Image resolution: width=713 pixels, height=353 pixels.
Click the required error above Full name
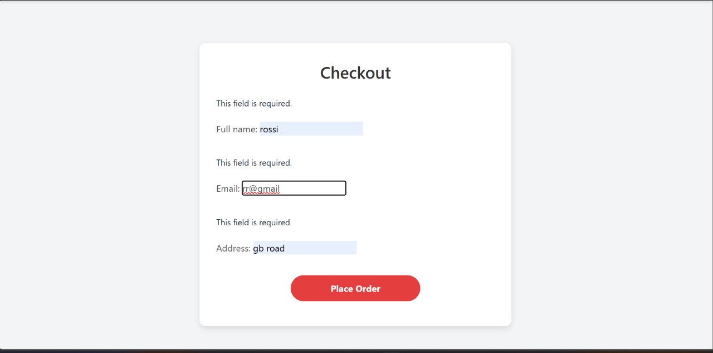pos(254,104)
